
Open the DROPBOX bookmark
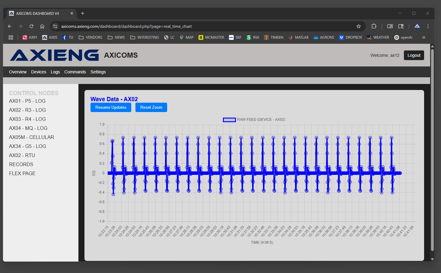coord(350,37)
